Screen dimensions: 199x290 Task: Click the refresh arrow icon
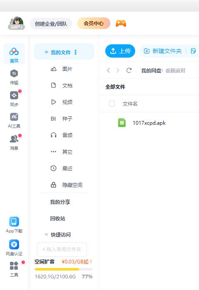tap(129, 70)
